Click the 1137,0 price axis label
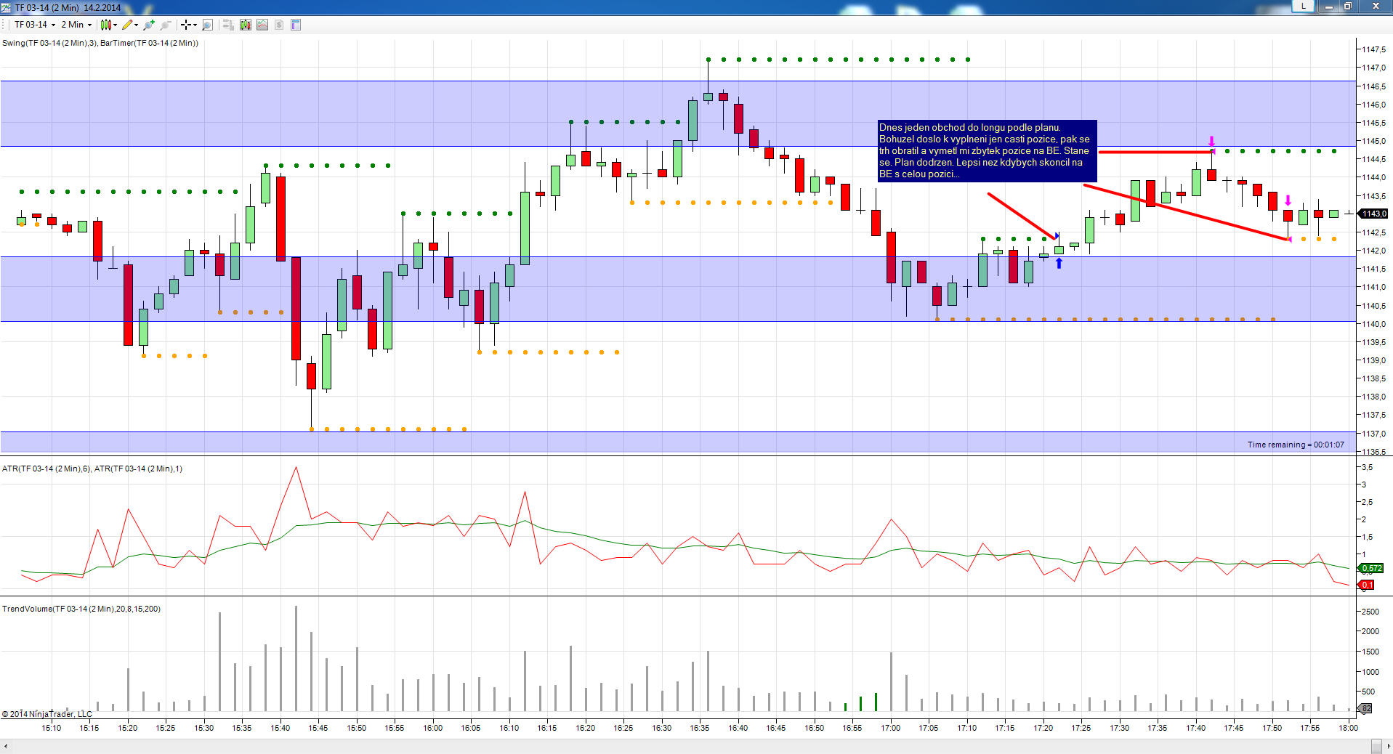This screenshot has height=754, width=1393. pyautogui.click(x=1373, y=434)
